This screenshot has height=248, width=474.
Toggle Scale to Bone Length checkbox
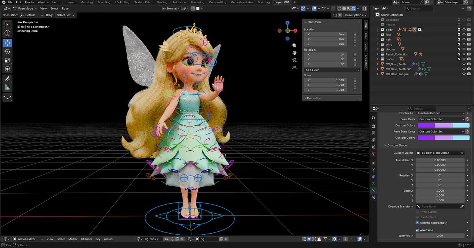tap(417, 223)
